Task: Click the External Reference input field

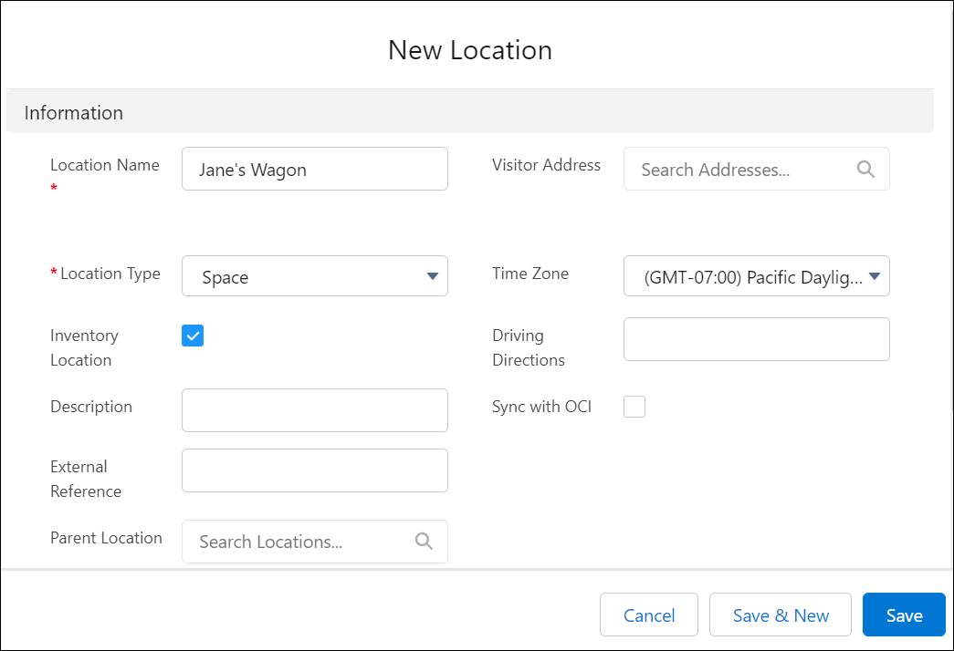Action: (x=315, y=470)
